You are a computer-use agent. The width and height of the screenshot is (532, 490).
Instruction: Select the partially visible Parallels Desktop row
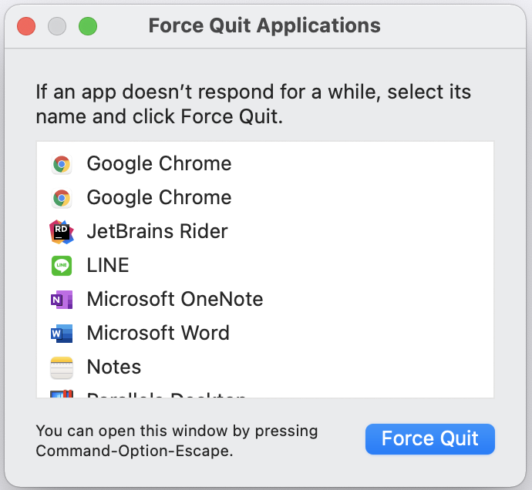click(166, 394)
